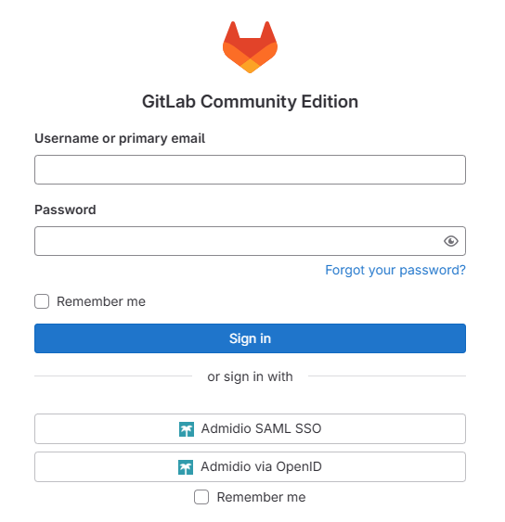Image resolution: width=505 pixels, height=522 pixels.
Task: Enable the Remember me checkbox below Admidio via OpenID
Action: click(x=201, y=497)
